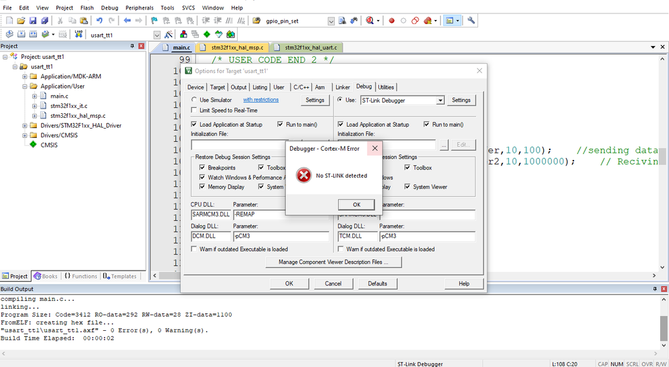This screenshot has height=367, width=669.
Task: Click Defaults button
Action: pyautogui.click(x=377, y=283)
